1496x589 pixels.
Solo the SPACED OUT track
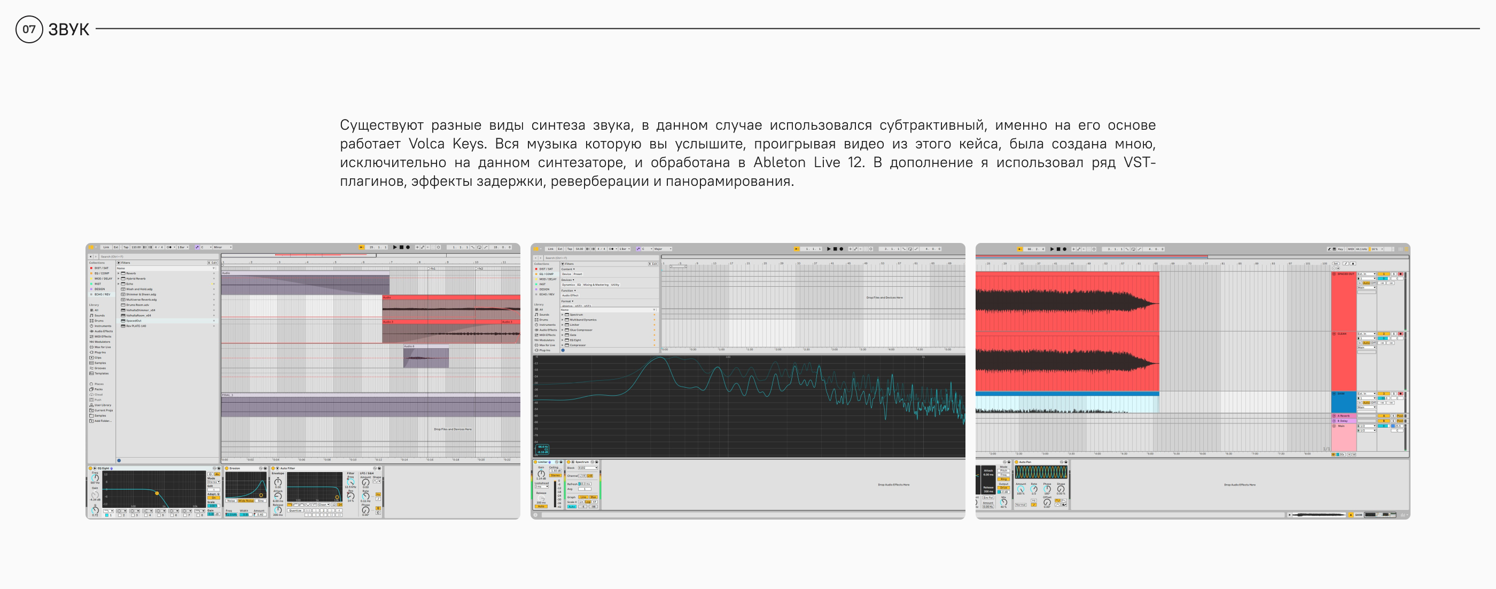(x=1393, y=274)
